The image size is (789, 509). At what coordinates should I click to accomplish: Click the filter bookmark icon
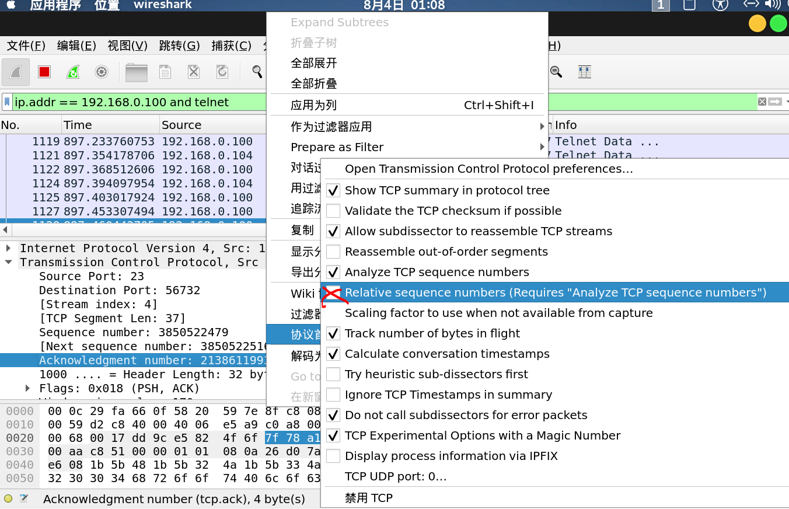tap(7, 102)
